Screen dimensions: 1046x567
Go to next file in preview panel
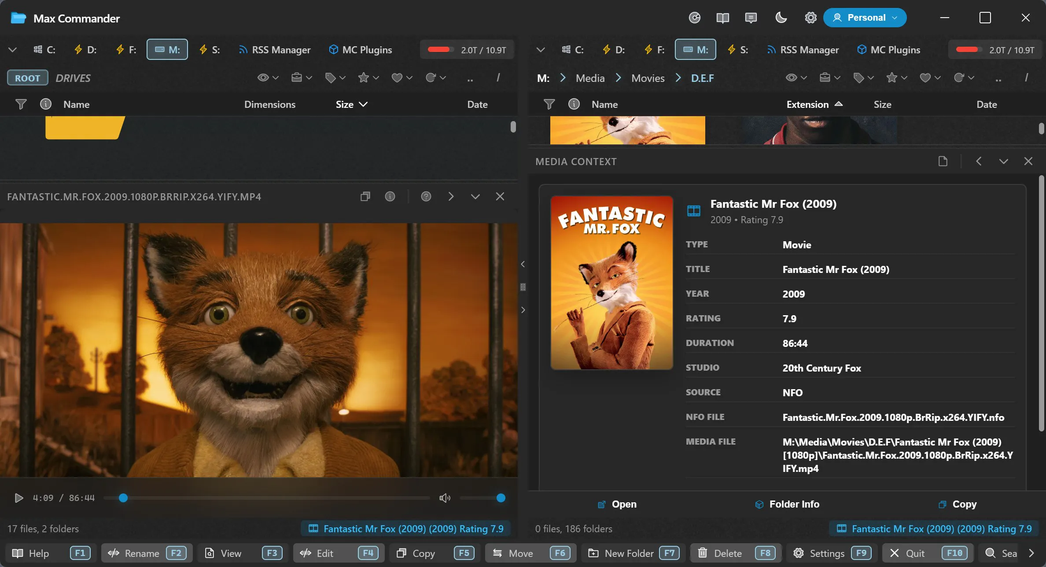point(451,196)
